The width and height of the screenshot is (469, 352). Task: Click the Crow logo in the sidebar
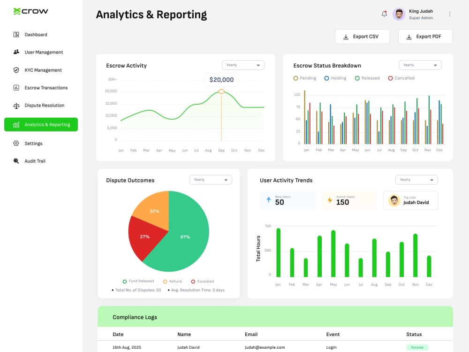point(30,11)
